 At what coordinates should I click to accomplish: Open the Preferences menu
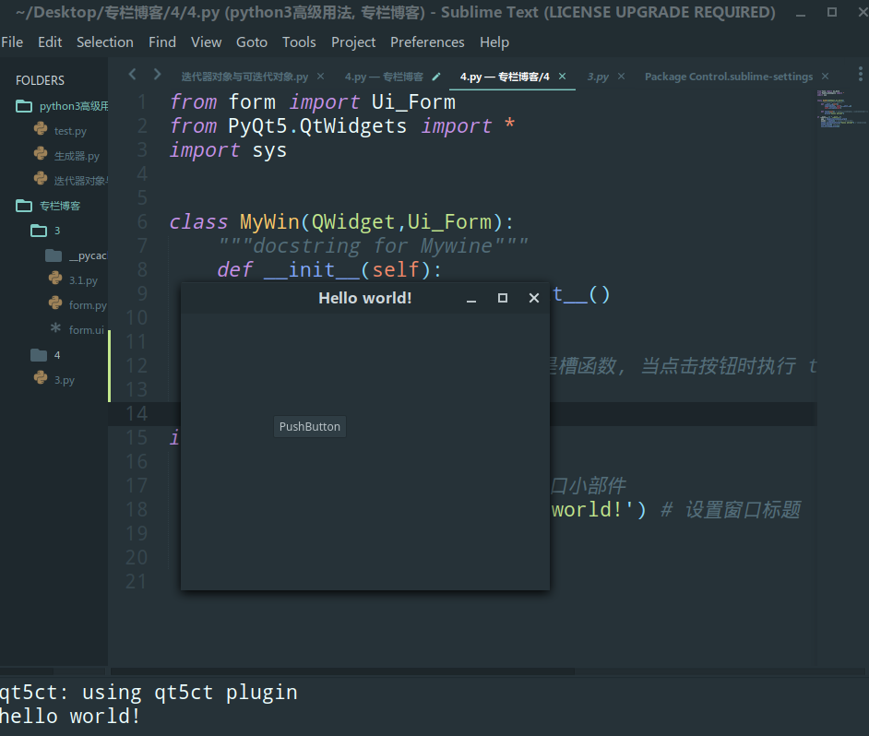(x=427, y=42)
